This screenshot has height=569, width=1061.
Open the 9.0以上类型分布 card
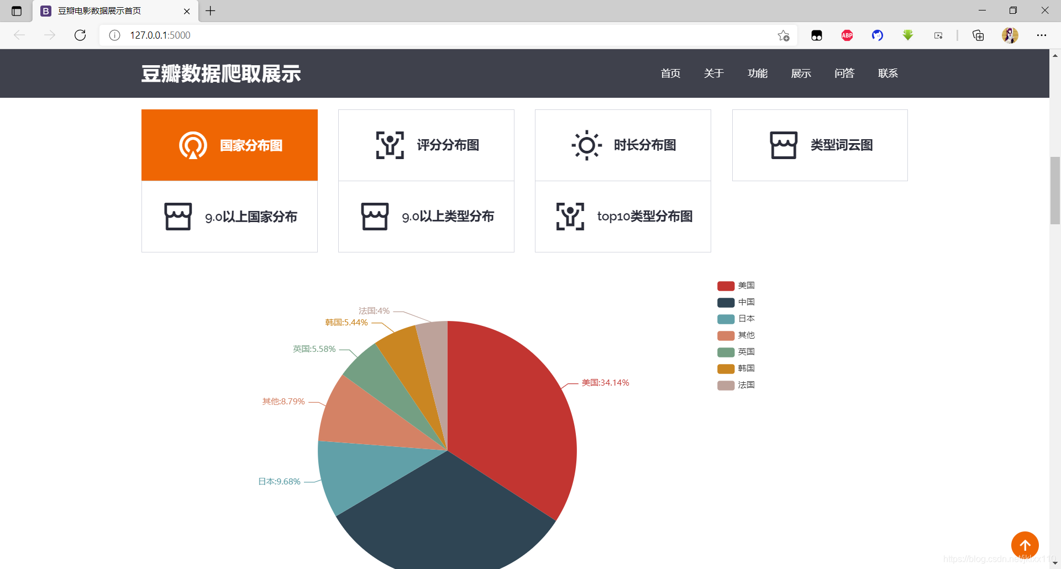coord(426,217)
